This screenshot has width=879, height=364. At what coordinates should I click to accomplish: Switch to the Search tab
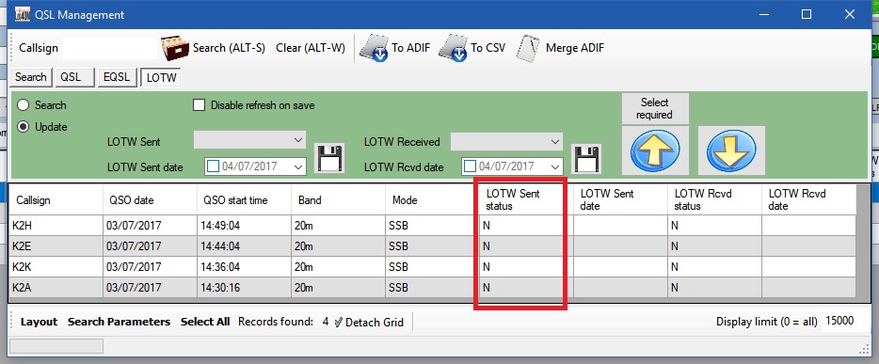coord(31,77)
